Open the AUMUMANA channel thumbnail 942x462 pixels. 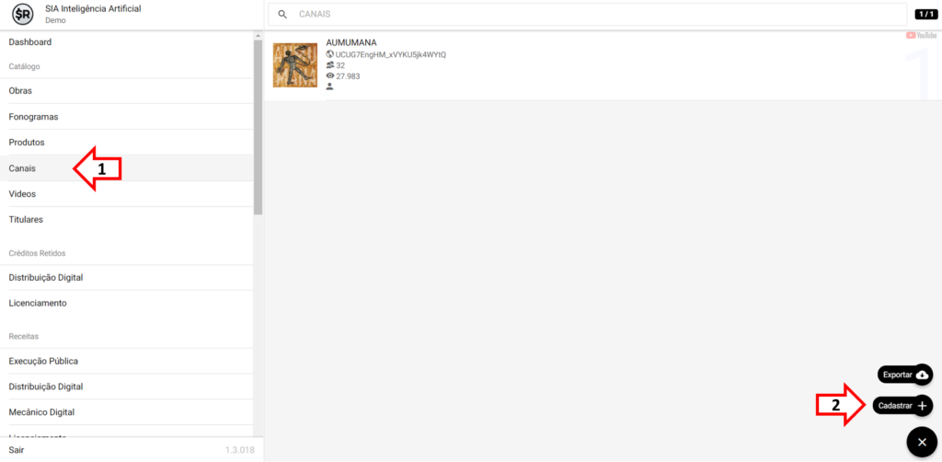(295, 65)
